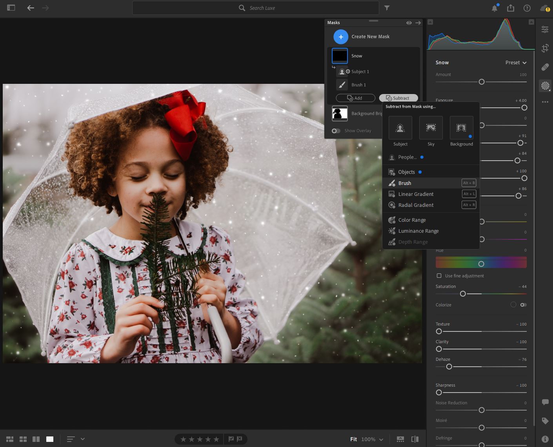Toggle the Show Overlay switch

coord(336,131)
